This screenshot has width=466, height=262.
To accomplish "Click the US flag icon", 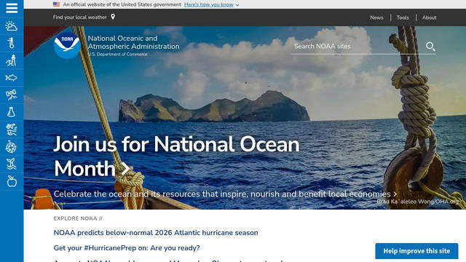I will coord(57,4).
